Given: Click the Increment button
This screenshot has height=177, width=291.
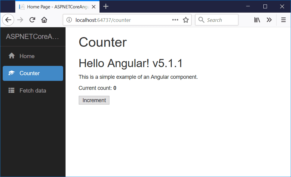Looking at the screenshot, I should tap(94, 100).
